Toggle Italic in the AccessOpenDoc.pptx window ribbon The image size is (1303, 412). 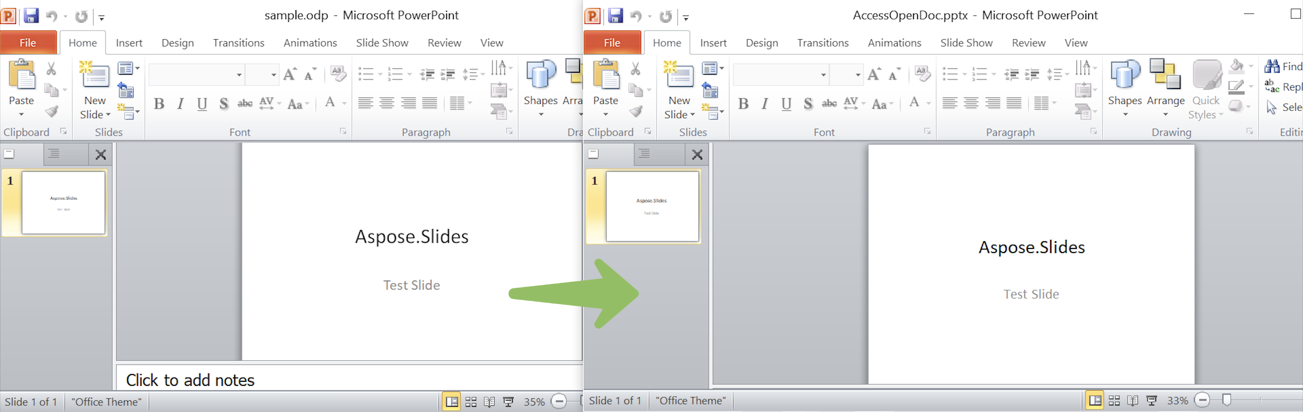pyautogui.click(x=764, y=104)
